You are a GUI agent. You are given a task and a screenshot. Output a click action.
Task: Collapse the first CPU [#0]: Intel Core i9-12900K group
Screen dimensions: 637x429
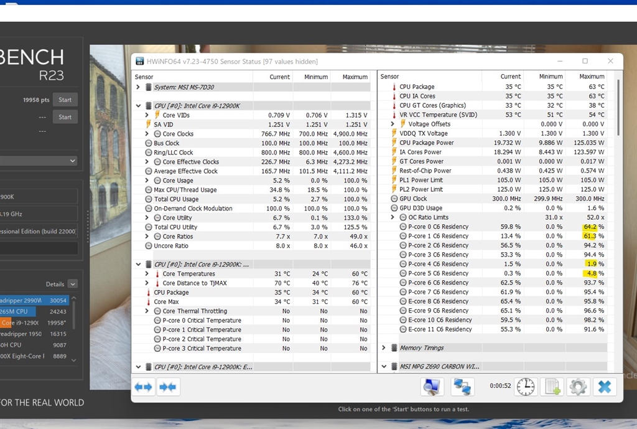138,106
